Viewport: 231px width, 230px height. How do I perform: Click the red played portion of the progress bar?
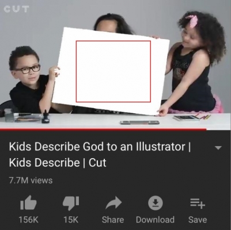point(103,129)
